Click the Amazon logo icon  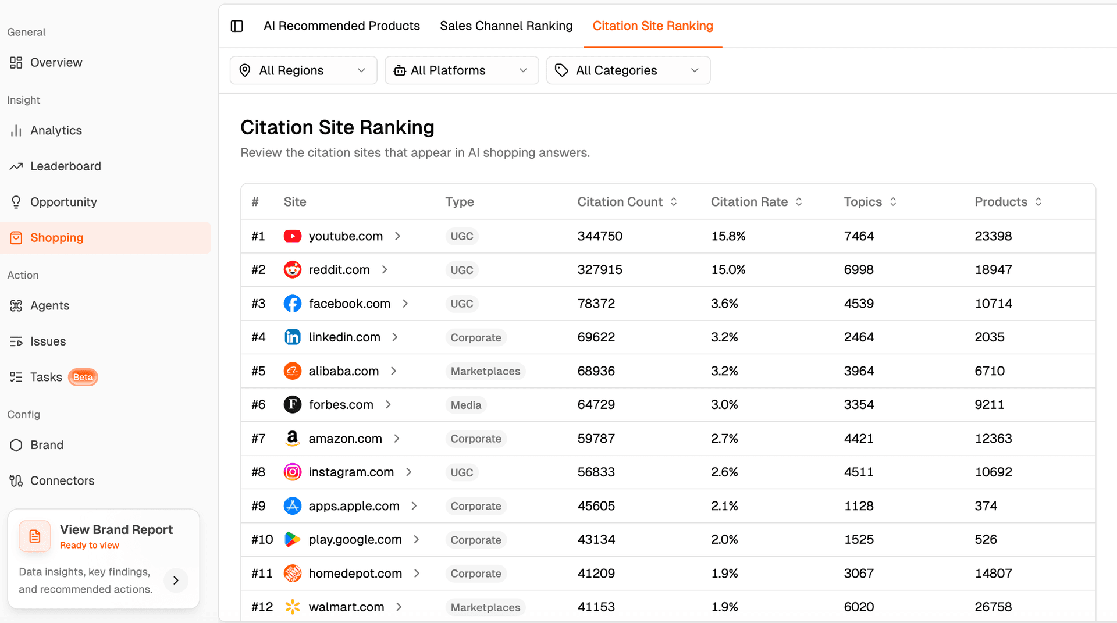(292, 439)
